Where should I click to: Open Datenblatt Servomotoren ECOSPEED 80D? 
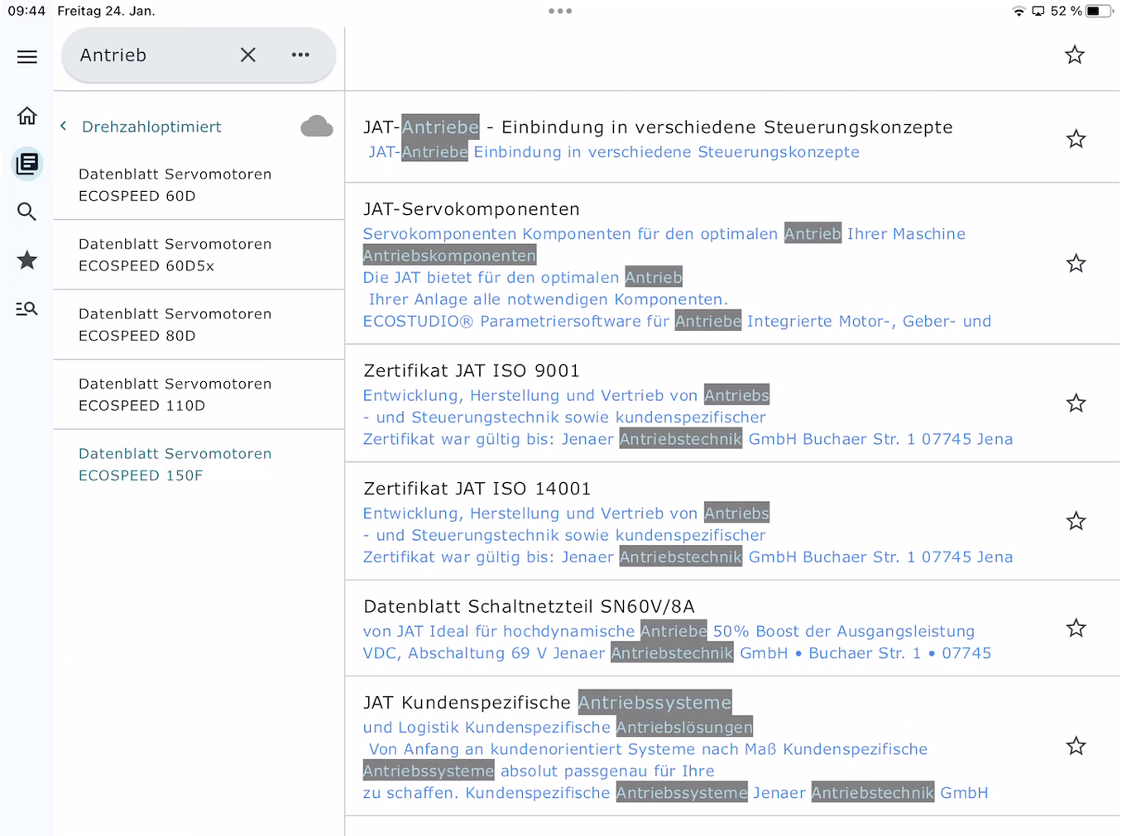pos(199,325)
